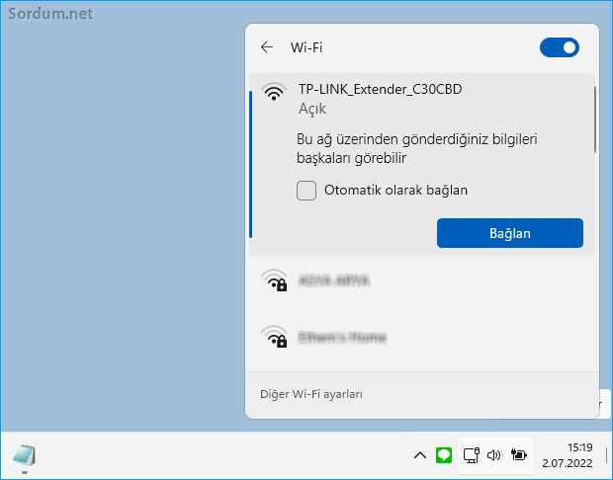Open the Notepad taskbar icon

click(25, 455)
